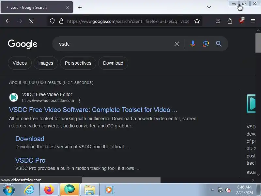Save page to Pocket
261x196 pixels.
[218, 21]
